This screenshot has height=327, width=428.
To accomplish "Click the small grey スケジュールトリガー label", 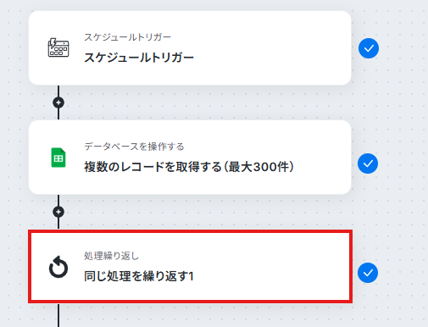I will pos(127,37).
